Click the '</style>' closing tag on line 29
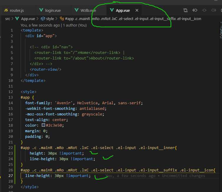Viewport: 222px width, 192px height. (30, 187)
